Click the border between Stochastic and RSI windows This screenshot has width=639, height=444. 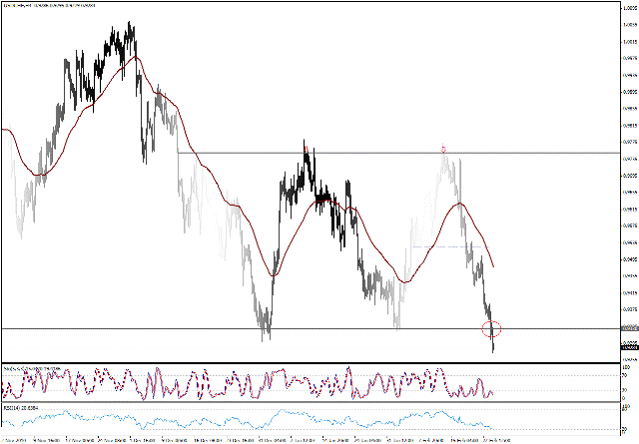pyautogui.click(x=300, y=402)
